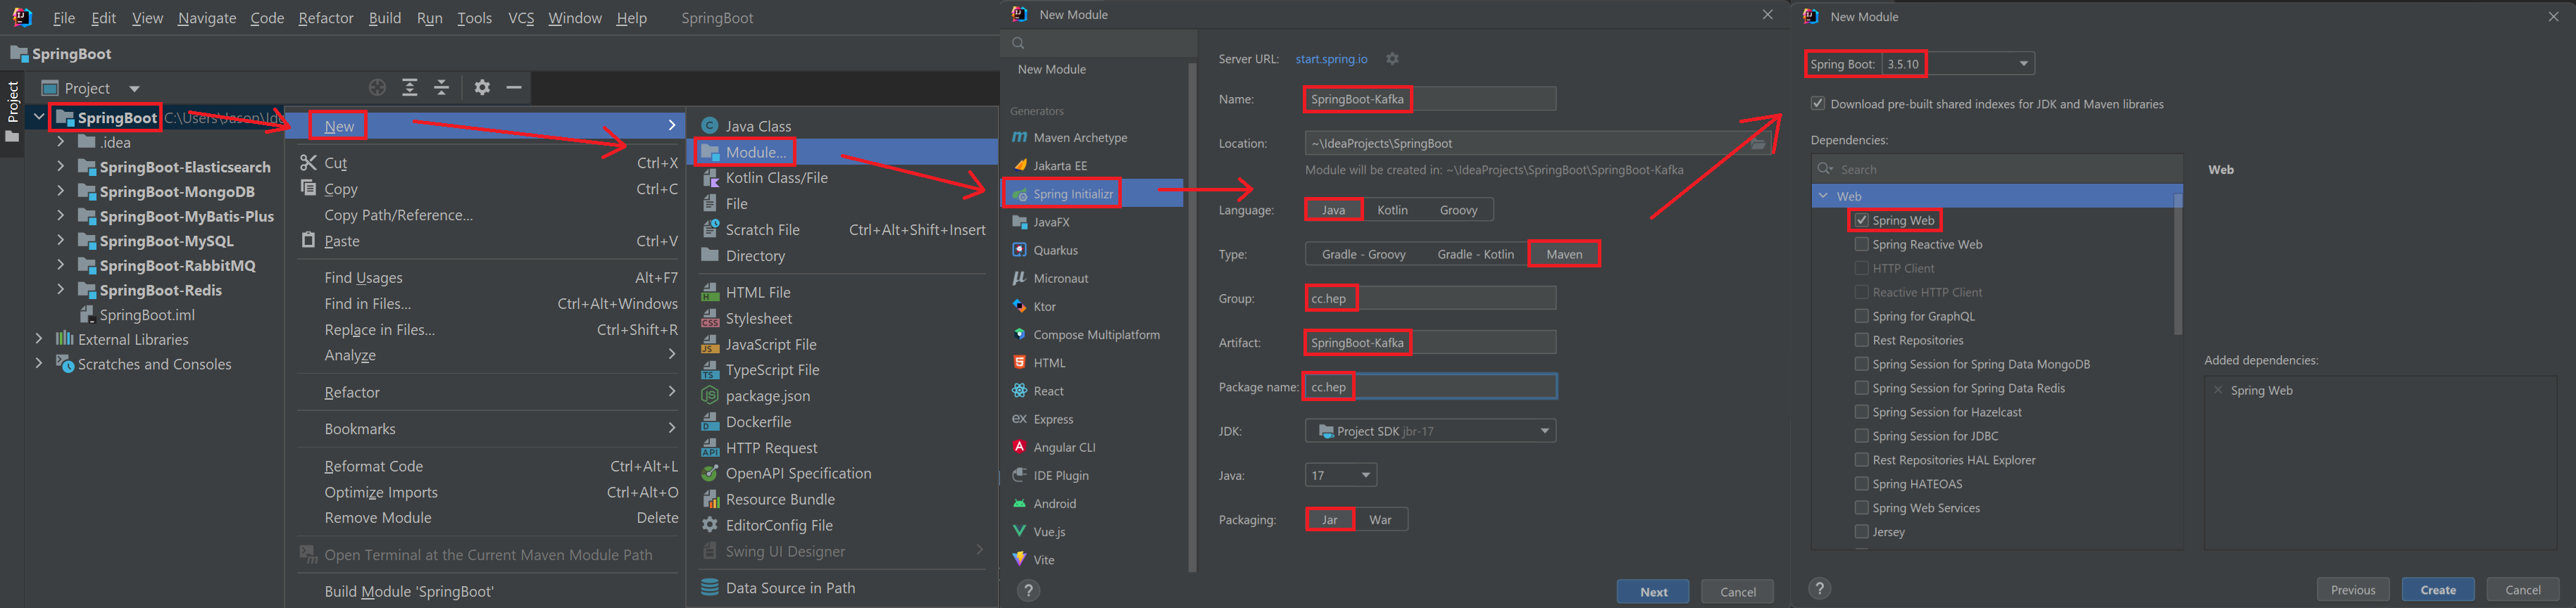Image resolution: width=2576 pixels, height=608 pixels.
Task: Open the help question mark in Spring Initializr dialog
Action: click(1028, 590)
